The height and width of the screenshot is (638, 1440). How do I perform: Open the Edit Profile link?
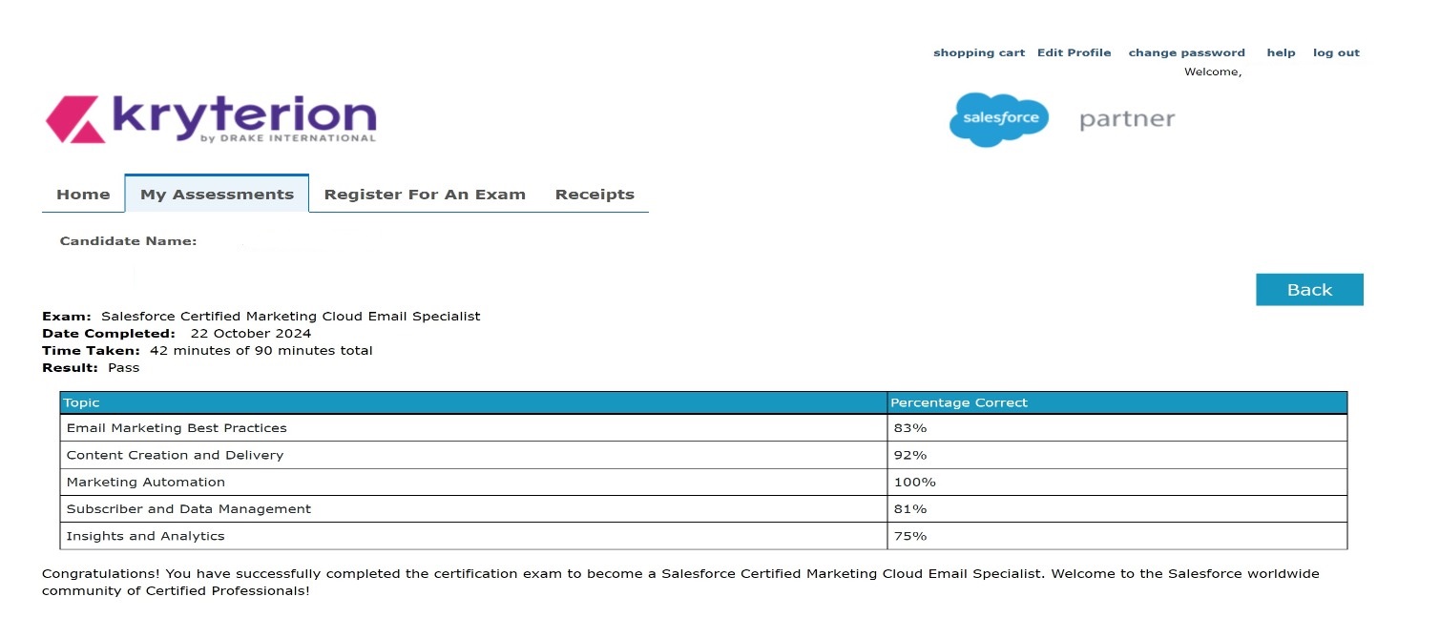click(1075, 53)
